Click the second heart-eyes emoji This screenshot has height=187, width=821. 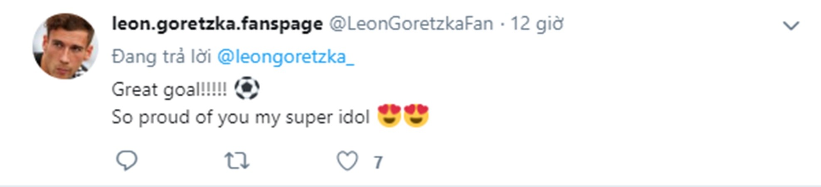(416, 116)
